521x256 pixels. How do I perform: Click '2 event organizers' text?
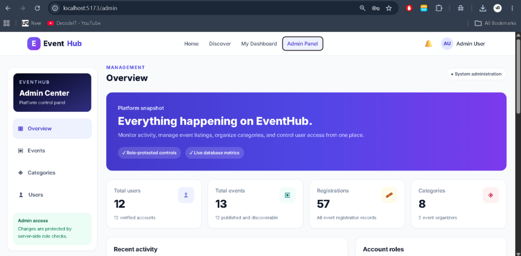pos(438,218)
